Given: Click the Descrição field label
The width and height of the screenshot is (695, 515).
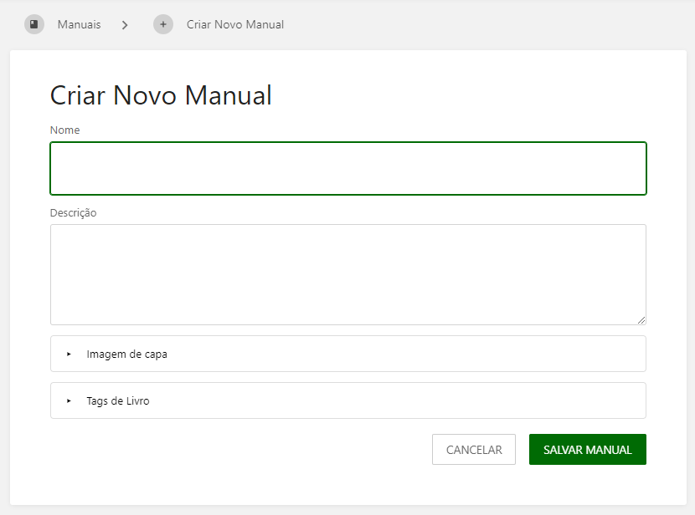Looking at the screenshot, I should 73,213.
